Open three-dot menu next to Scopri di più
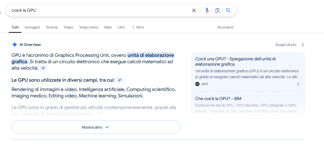 coord(303,45)
